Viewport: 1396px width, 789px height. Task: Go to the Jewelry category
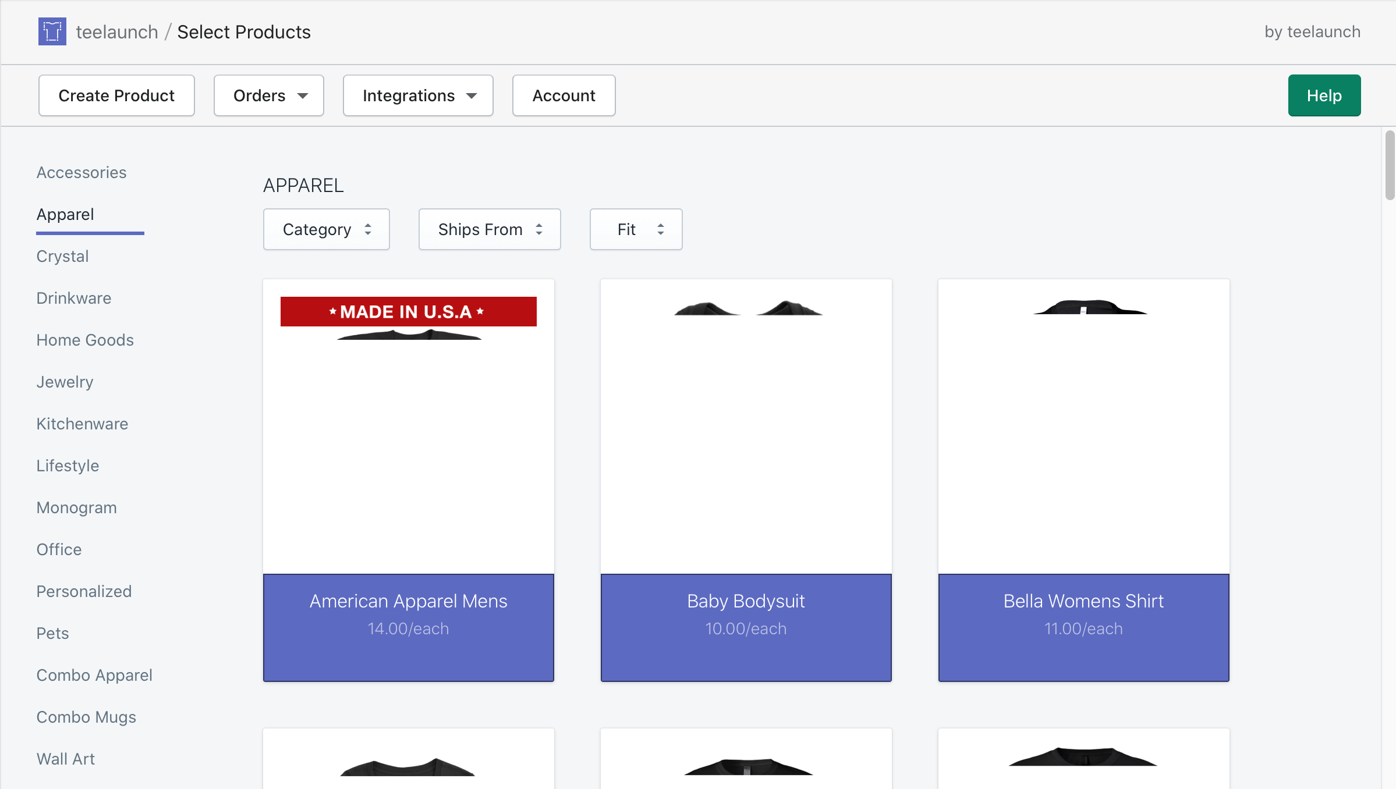tap(65, 382)
